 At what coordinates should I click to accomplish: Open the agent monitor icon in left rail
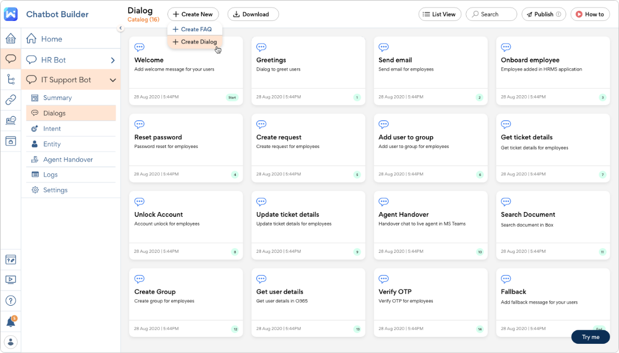[11, 121]
